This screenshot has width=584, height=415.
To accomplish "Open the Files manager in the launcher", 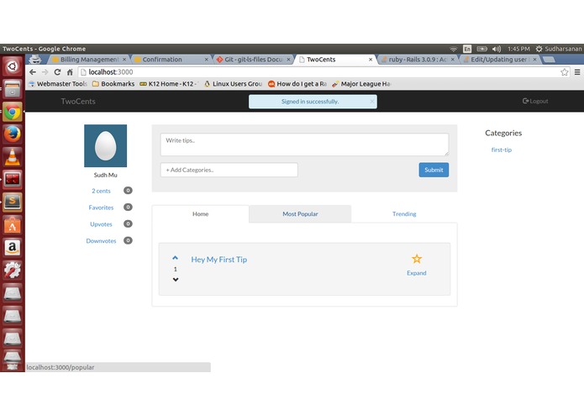I will pyautogui.click(x=13, y=89).
